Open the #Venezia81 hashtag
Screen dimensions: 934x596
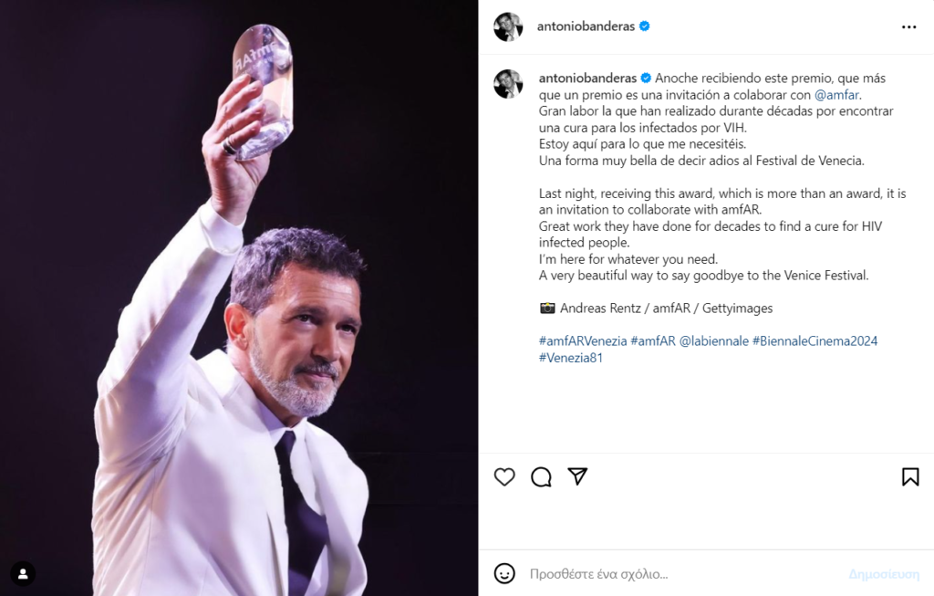[x=570, y=358]
